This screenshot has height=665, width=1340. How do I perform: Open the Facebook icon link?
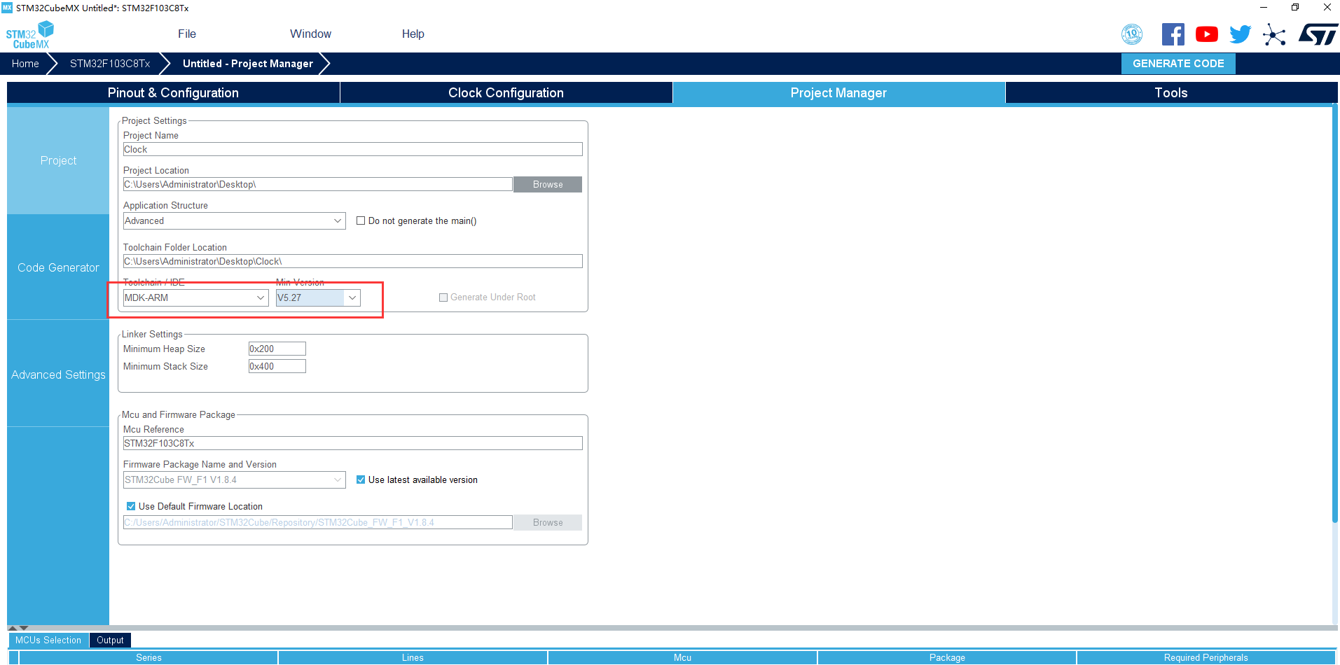[x=1173, y=34]
